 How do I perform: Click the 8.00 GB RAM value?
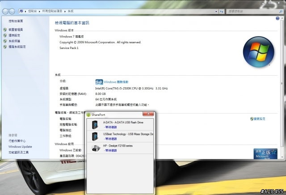[x=101, y=94]
